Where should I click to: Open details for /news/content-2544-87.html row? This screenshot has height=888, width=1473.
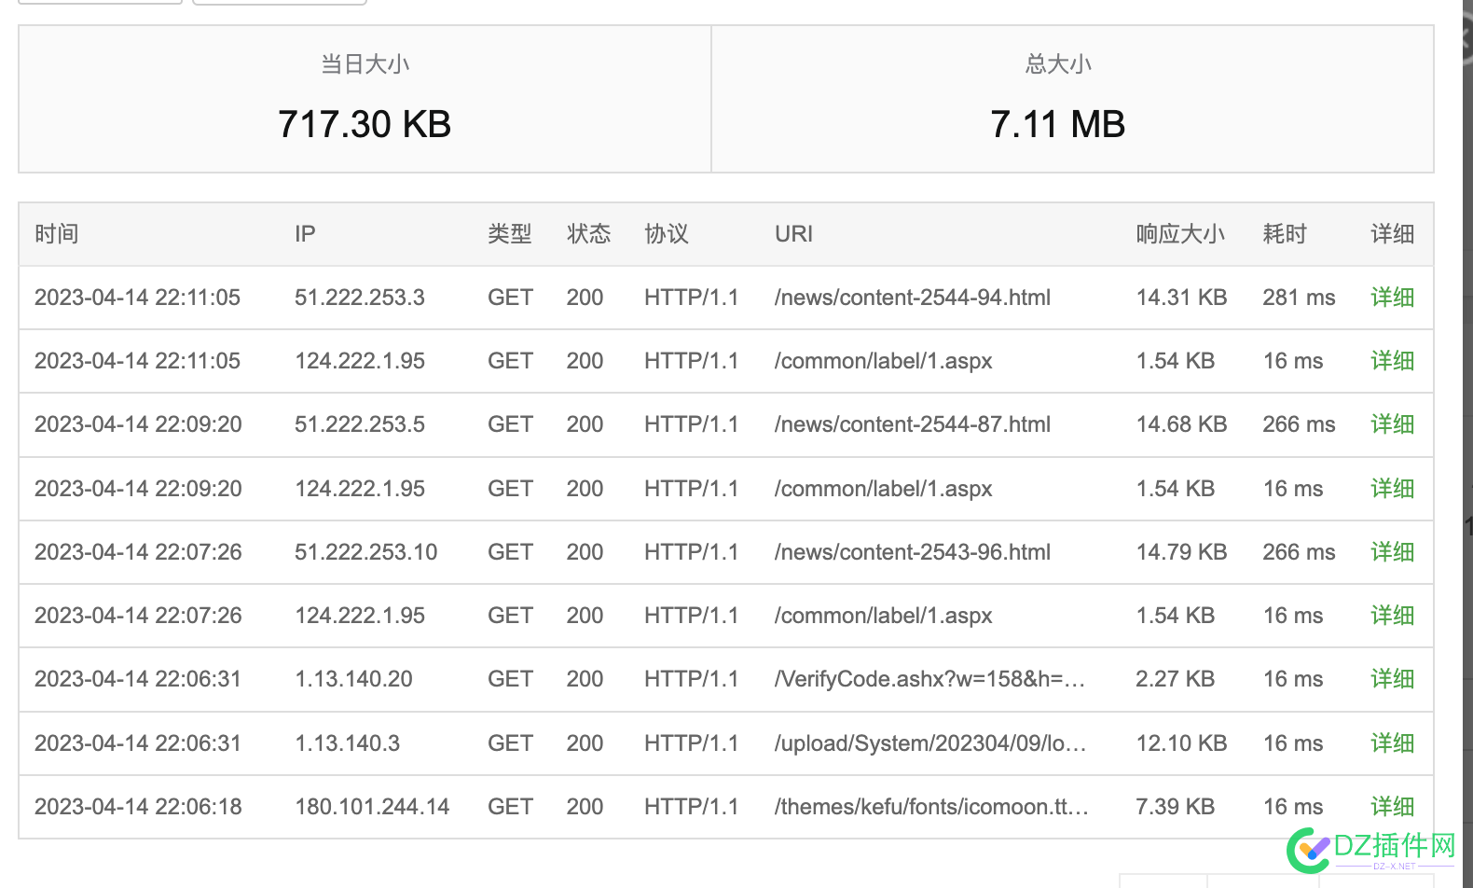pos(1392,424)
